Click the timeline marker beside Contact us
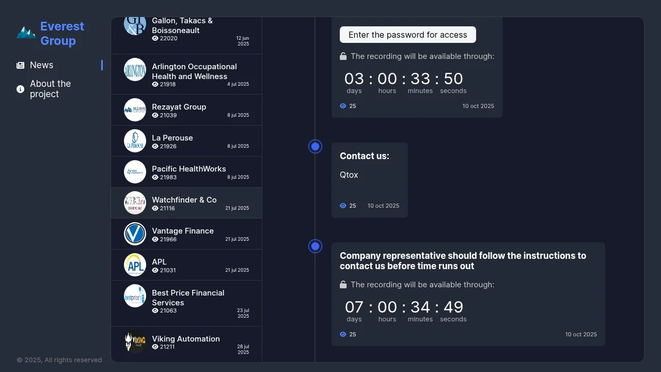 pos(315,147)
